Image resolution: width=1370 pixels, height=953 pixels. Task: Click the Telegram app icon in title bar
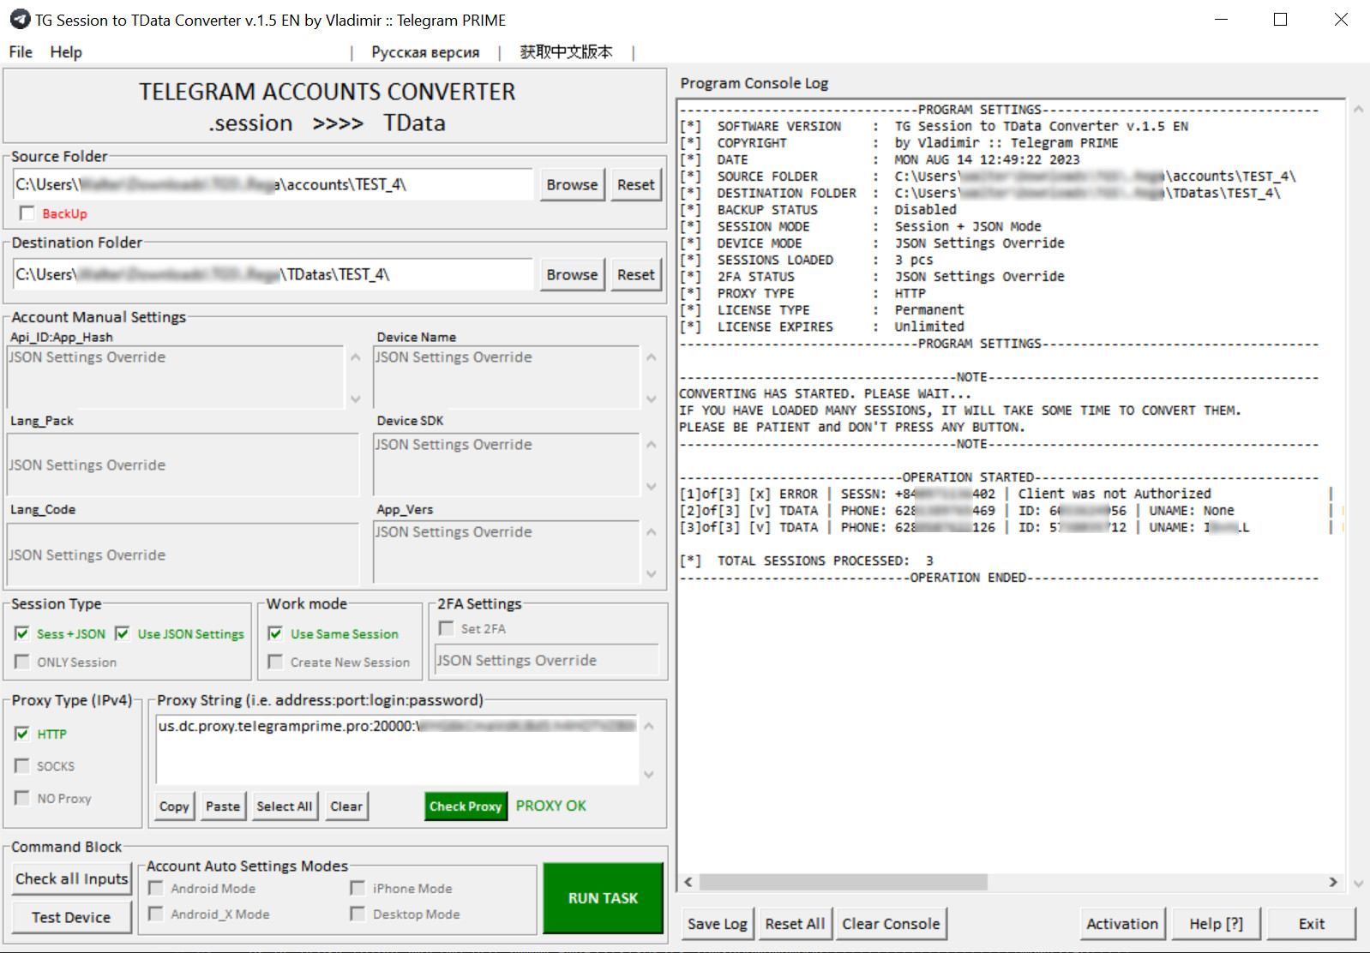coord(20,19)
